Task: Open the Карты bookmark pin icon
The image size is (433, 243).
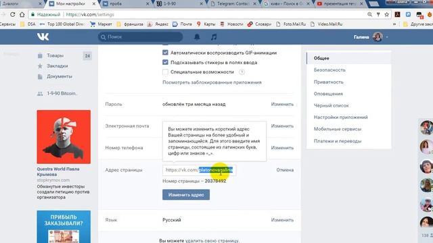Action: [198, 24]
